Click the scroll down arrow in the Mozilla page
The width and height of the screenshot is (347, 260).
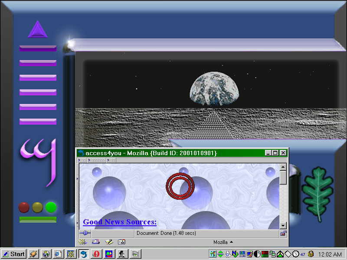click(x=283, y=226)
